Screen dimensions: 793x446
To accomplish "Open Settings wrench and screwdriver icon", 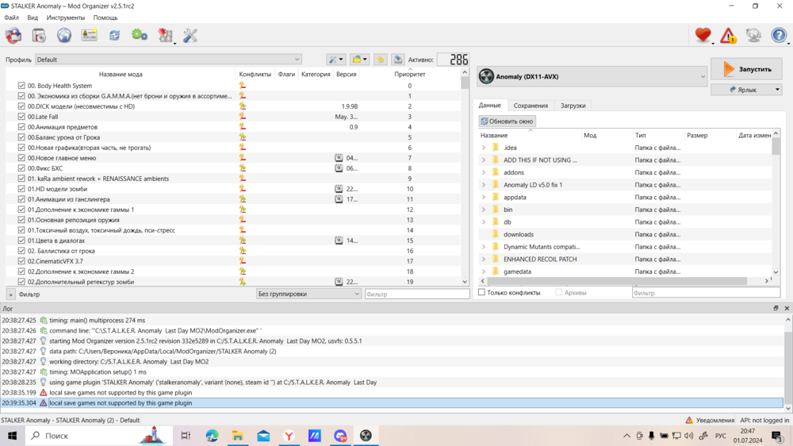I will [190, 36].
